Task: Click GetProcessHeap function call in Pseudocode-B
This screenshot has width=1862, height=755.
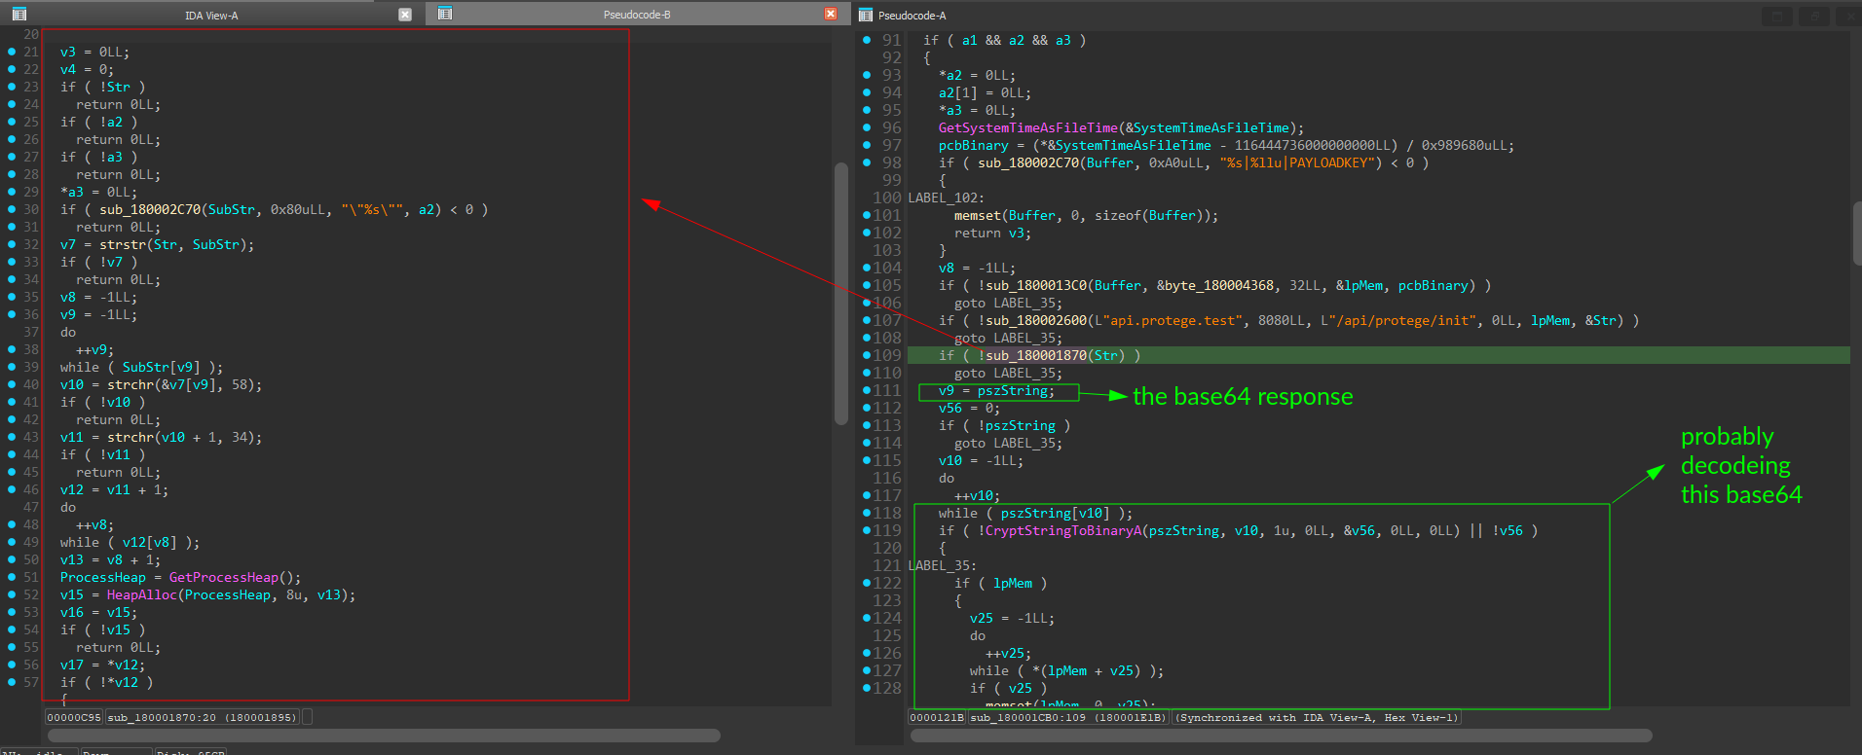Action: (x=224, y=577)
